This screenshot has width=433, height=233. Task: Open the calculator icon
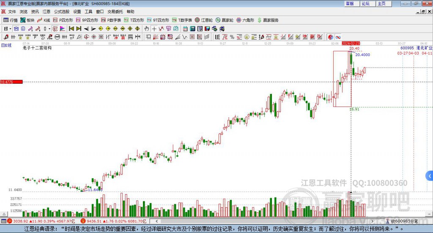coord(192,29)
